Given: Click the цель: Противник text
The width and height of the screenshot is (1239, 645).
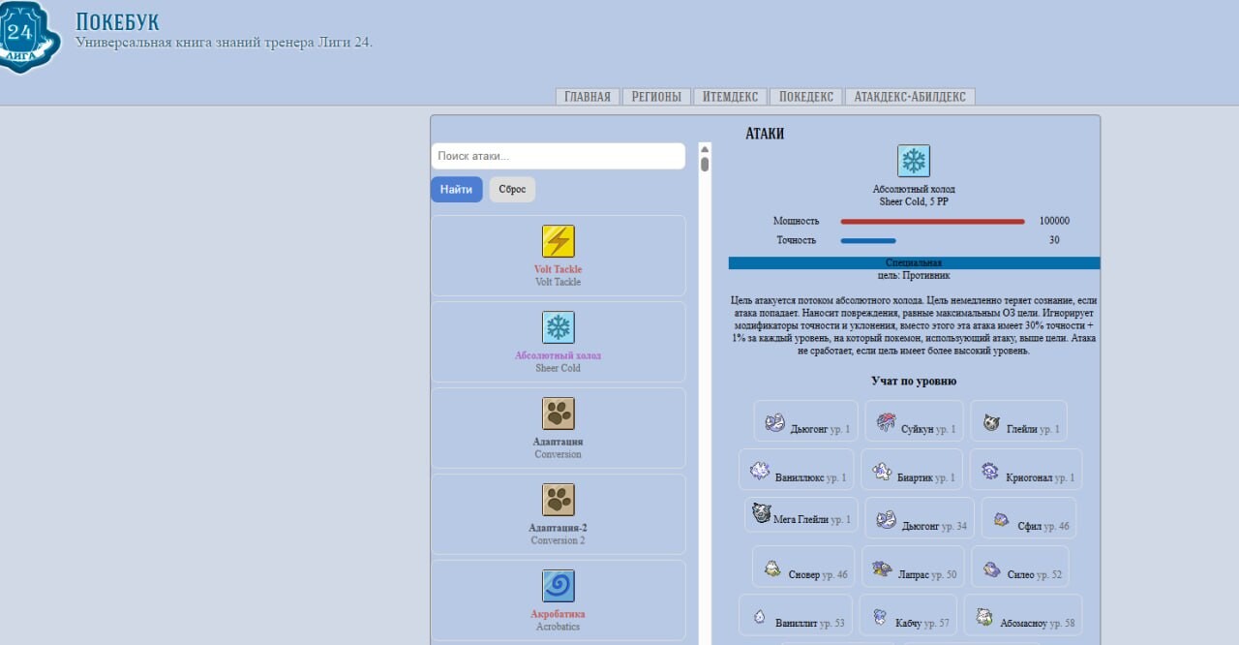Looking at the screenshot, I should (x=914, y=275).
